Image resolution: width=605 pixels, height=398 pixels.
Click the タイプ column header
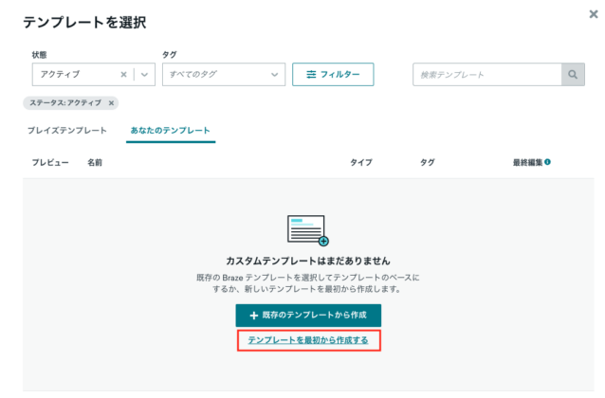[361, 163]
